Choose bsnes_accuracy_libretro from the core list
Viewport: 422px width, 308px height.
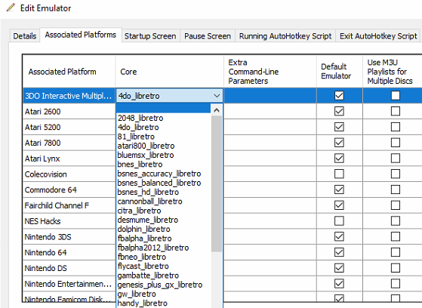(163, 174)
